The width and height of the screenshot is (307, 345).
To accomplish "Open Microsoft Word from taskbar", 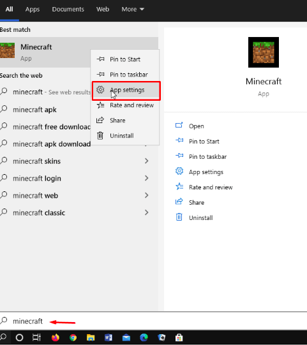I will click(x=109, y=337).
